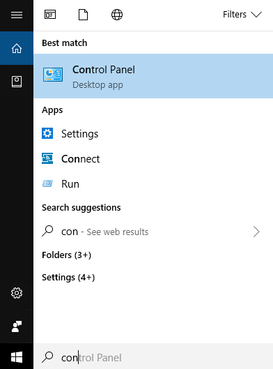The width and height of the screenshot is (273, 369).
Task: Open the Connect app result
Action: click(153, 159)
